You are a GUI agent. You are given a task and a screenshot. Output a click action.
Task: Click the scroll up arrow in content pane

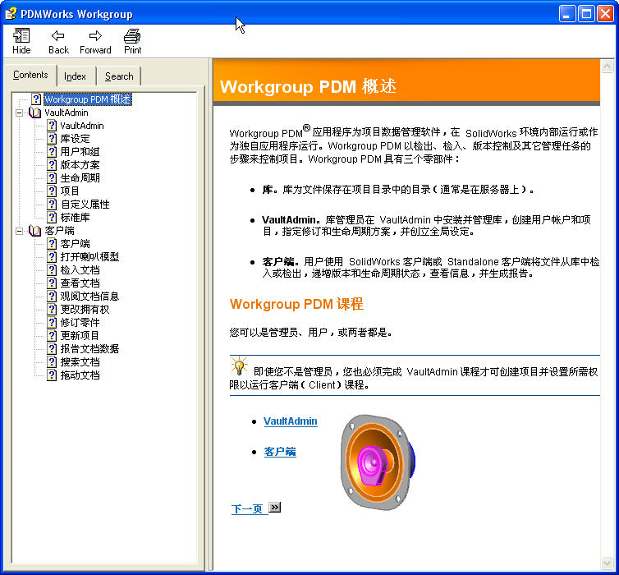pyautogui.click(x=607, y=66)
